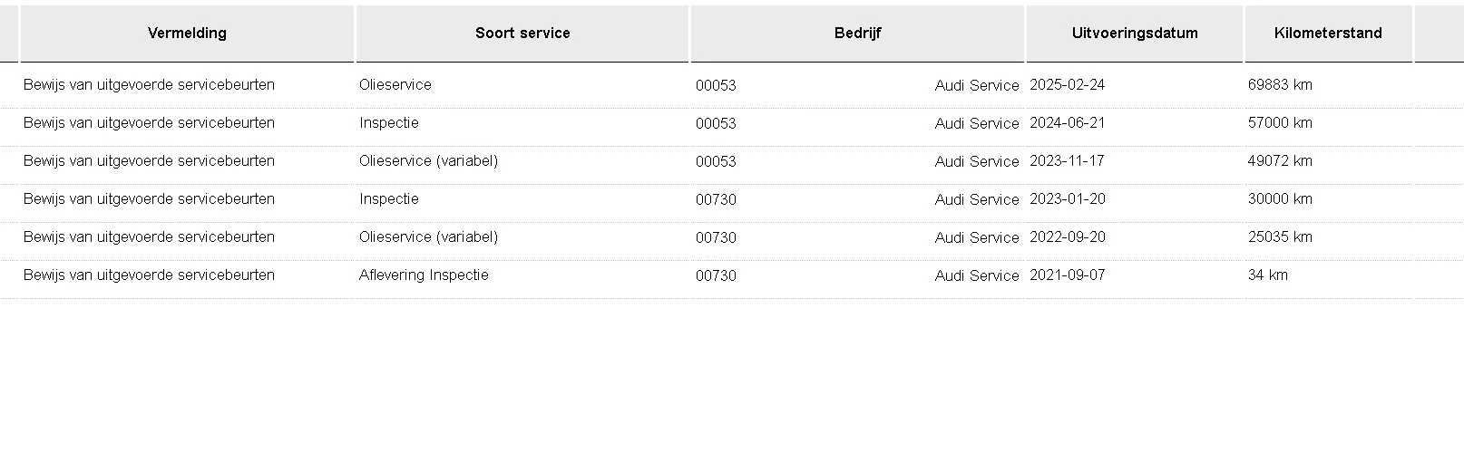Click the Bedrijf column header
The image size is (1464, 463).
pos(857,34)
